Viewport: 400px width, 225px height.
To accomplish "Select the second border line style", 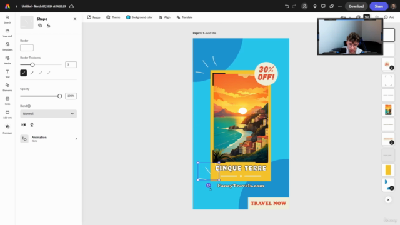I will (32, 73).
